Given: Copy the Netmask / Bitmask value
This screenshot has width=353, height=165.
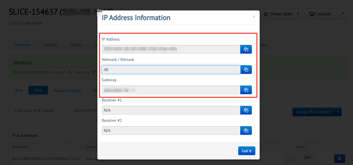Looking at the screenshot, I should [246, 70].
